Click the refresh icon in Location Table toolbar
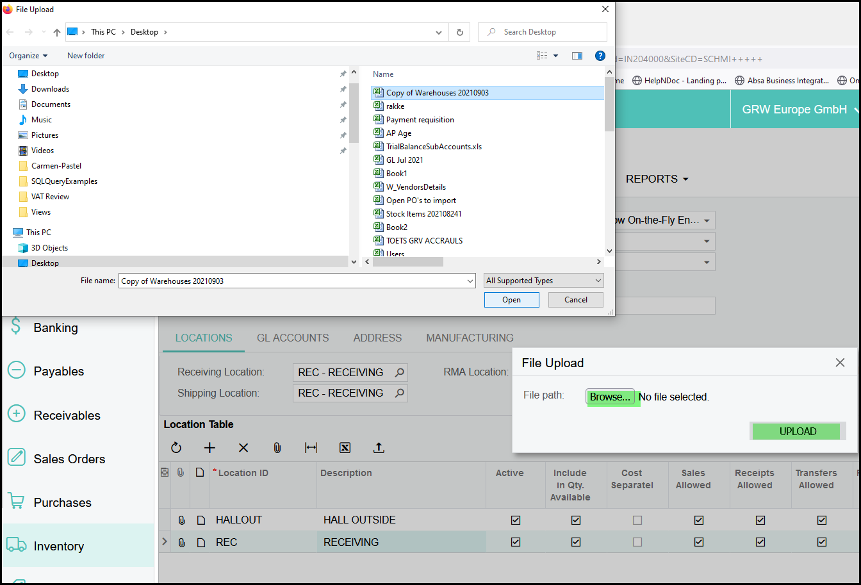This screenshot has width=861, height=585. 176,448
